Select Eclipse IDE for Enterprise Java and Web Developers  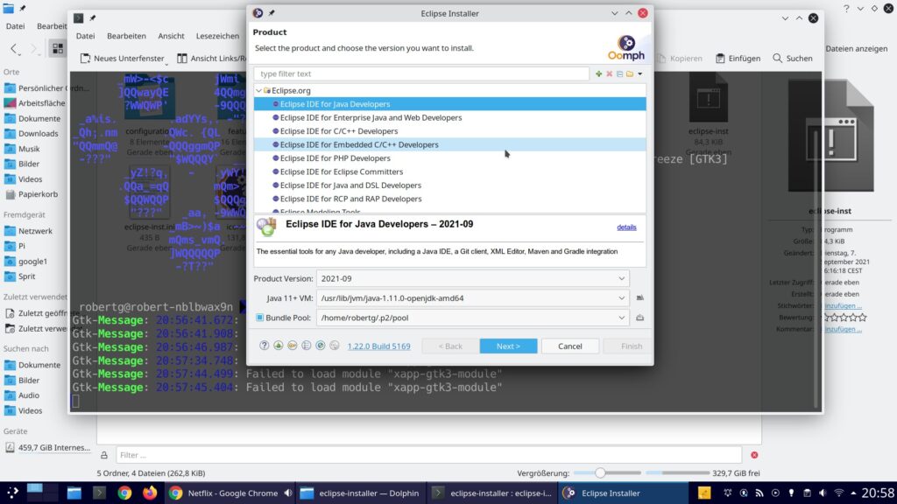pyautogui.click(x=450, y=118)
